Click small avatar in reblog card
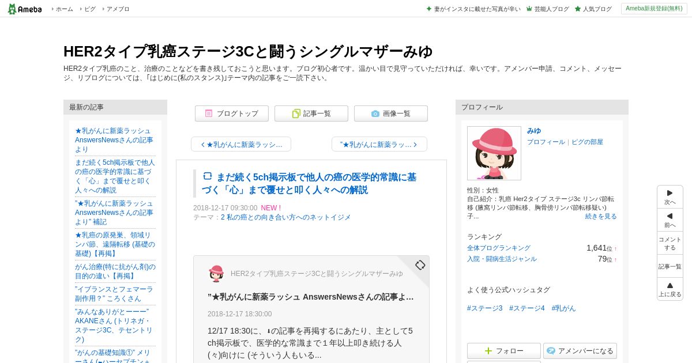This screenshot has width=692, height=363. [216, 274]
